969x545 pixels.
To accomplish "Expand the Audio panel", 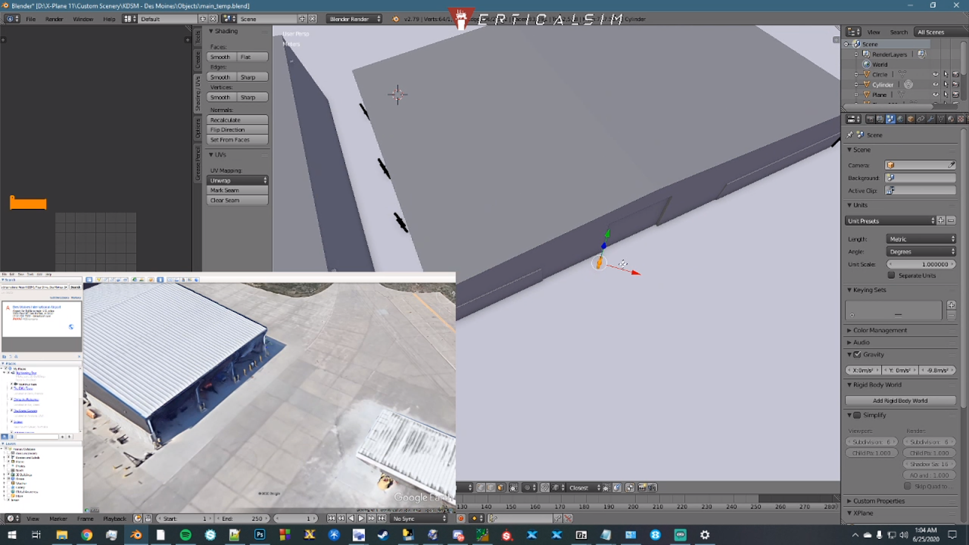I will click(861, 343).
